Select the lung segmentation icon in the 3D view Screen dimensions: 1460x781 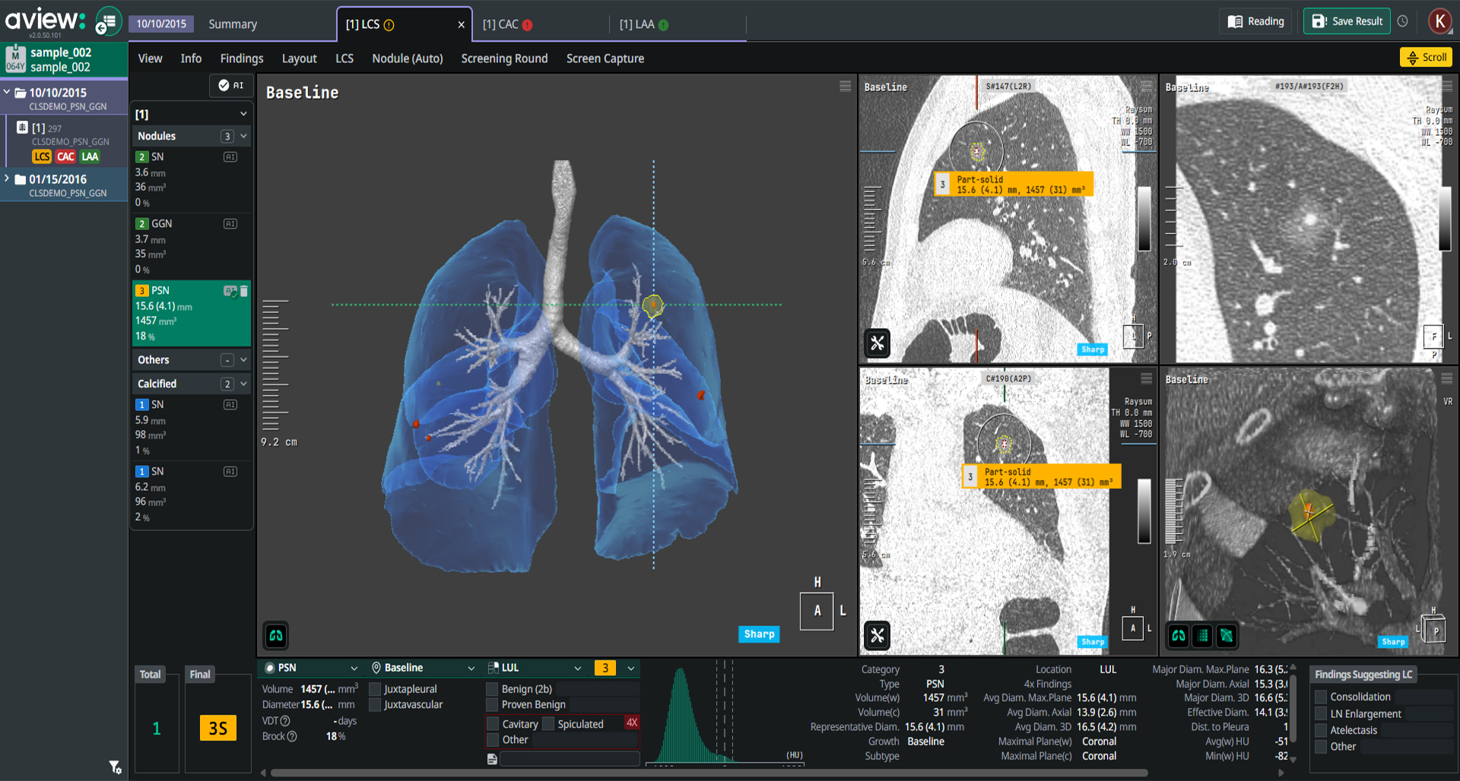click(x=275, y=636)
